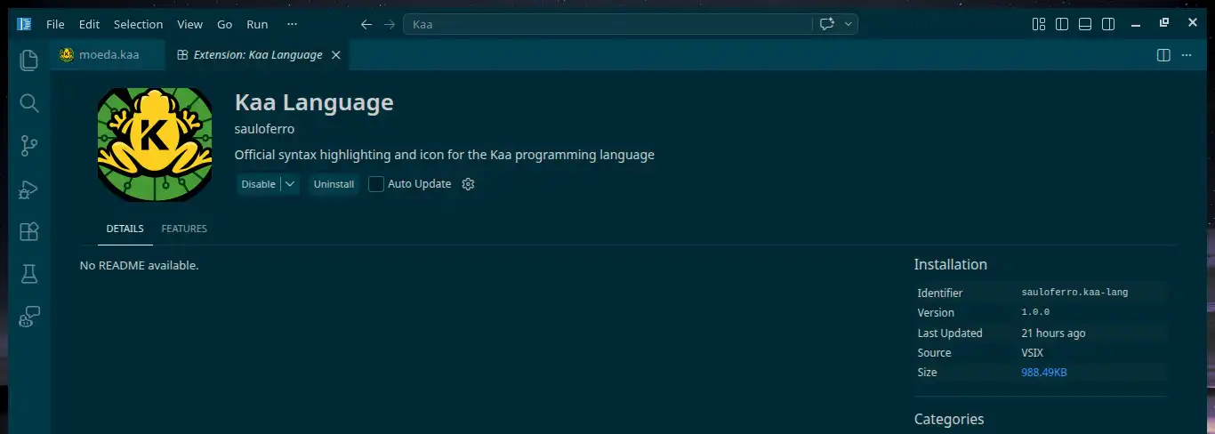1215x434 pixels.
Task: Toggle the bottom panel layout icon
Action: point(1084,24)
